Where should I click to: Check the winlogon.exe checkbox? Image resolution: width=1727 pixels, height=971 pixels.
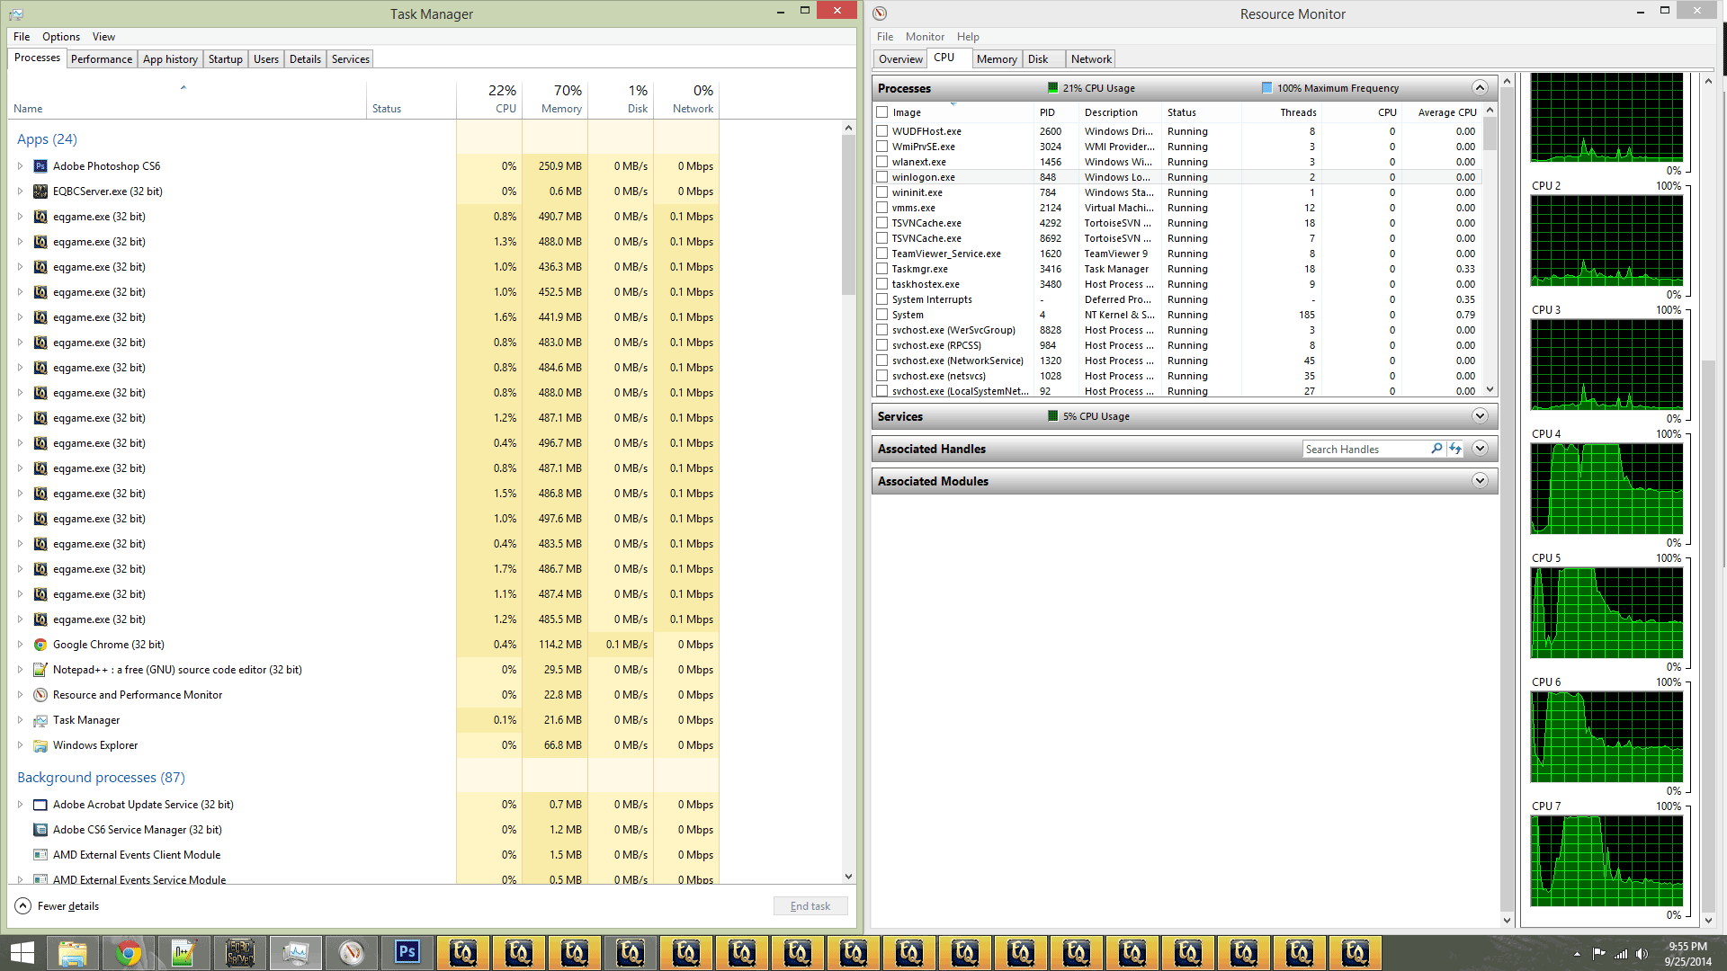pyautogui.click(x=882, y=177)
